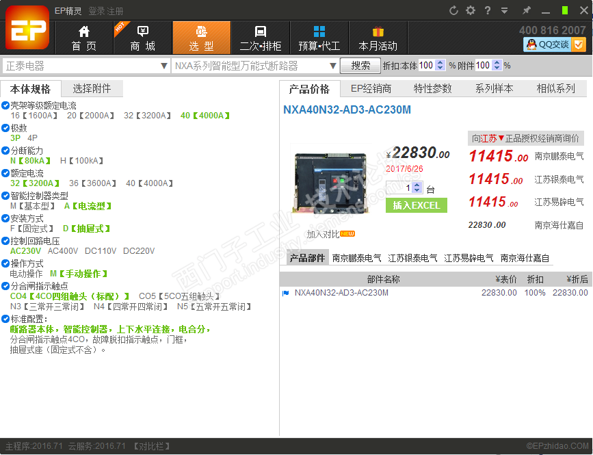The image size is (593, 455).
Task: Click 南京海仕嘉自 dealer price row
Action: point(526,225)
